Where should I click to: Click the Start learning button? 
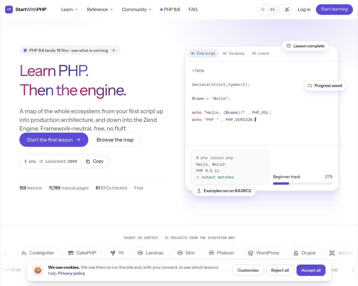coord(334,9)
